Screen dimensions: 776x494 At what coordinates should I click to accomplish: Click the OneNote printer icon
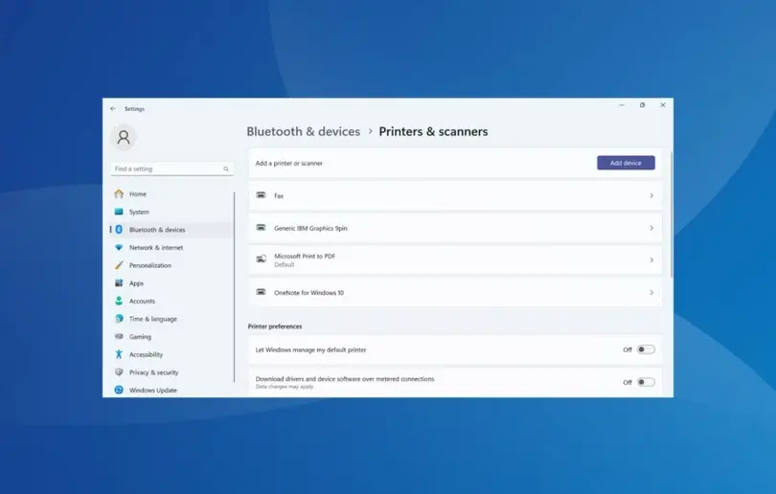261,292
